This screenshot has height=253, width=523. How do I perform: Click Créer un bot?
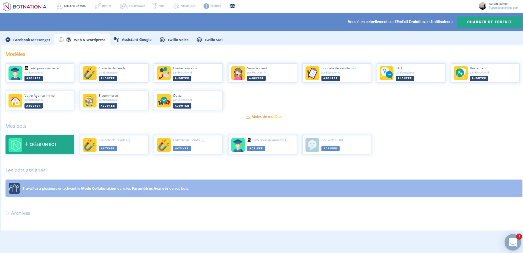point(40,144)
